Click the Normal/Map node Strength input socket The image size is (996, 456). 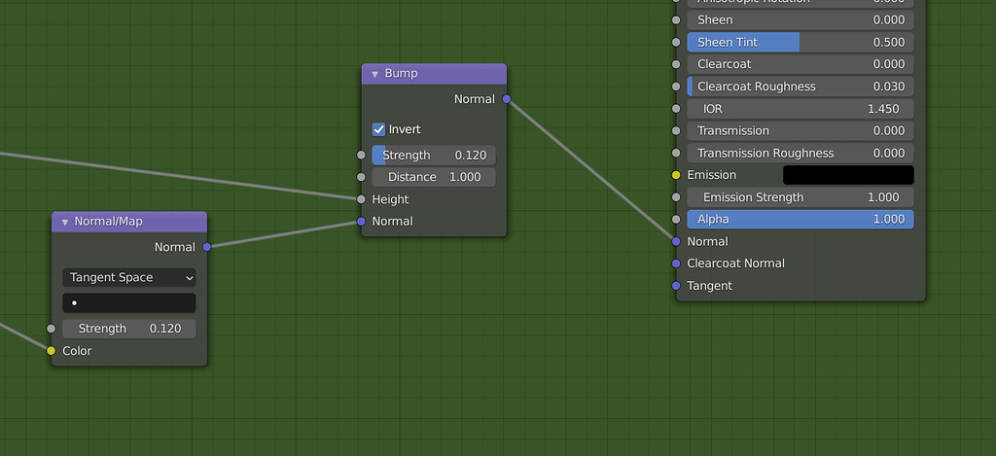pyautogui.click(x=52, y=329)
